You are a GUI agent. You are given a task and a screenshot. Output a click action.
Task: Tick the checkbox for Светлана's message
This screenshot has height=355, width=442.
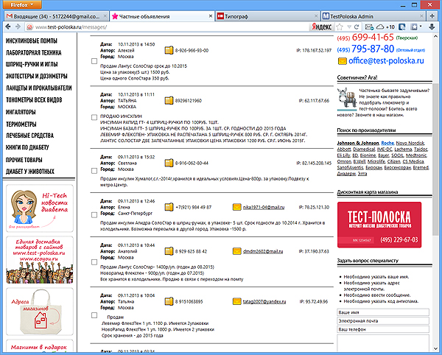pyautogui.click(x=94, y=171)
